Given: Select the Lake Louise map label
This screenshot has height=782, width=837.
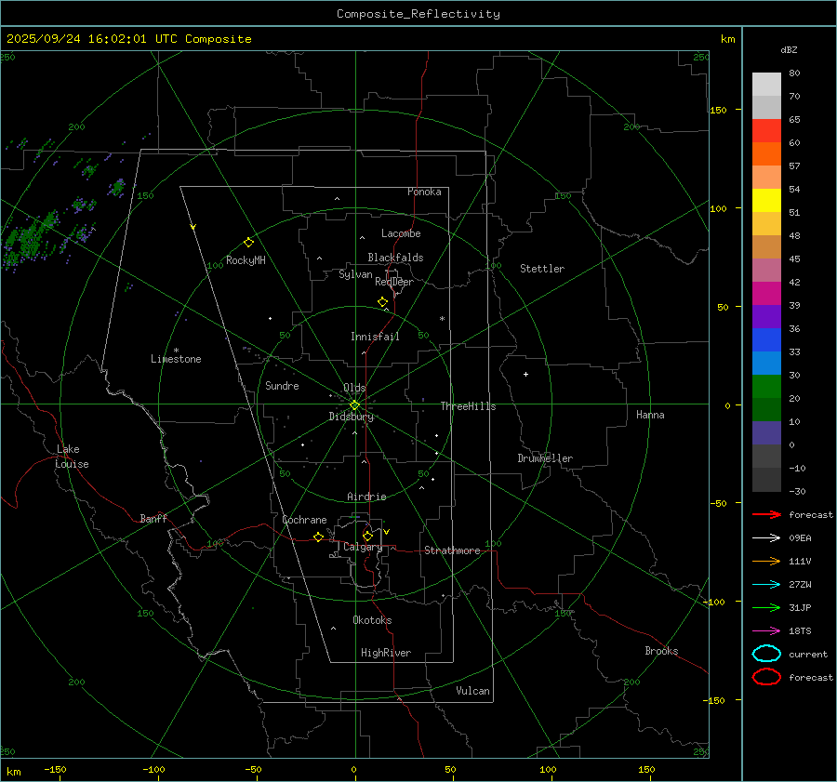Looking at the screenshot, I should point(72,457).
